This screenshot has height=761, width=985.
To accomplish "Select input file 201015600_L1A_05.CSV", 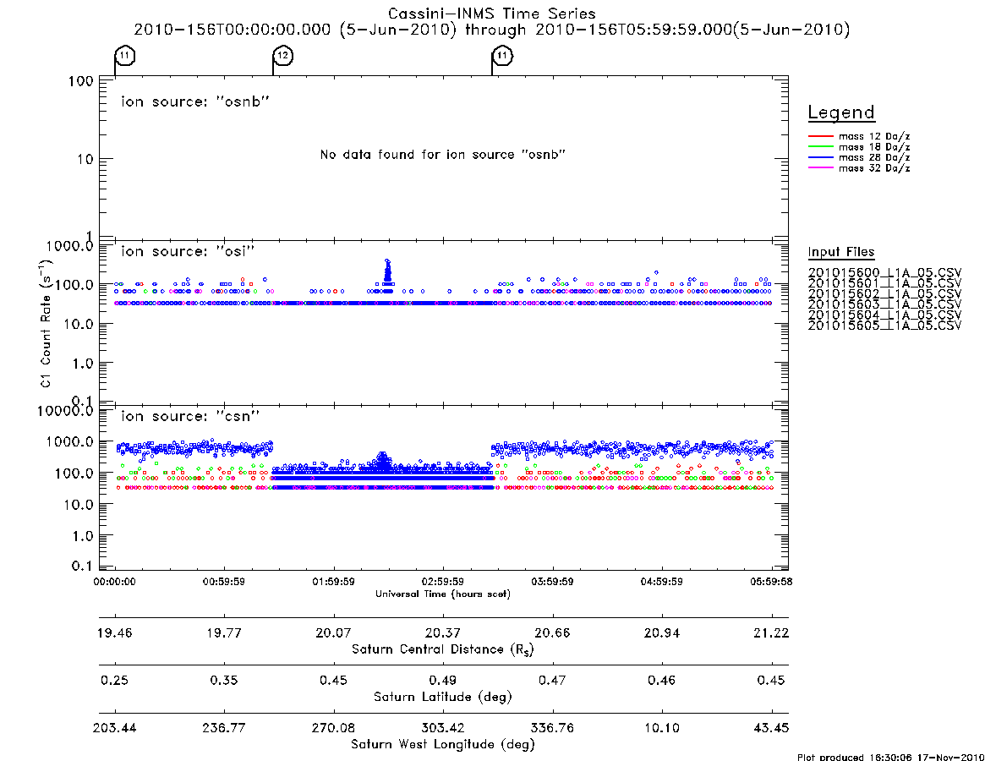I will [884, 273].
